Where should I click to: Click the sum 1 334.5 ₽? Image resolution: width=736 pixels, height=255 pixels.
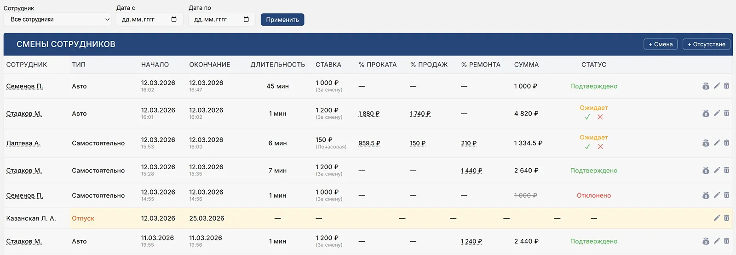click(528, 143)
